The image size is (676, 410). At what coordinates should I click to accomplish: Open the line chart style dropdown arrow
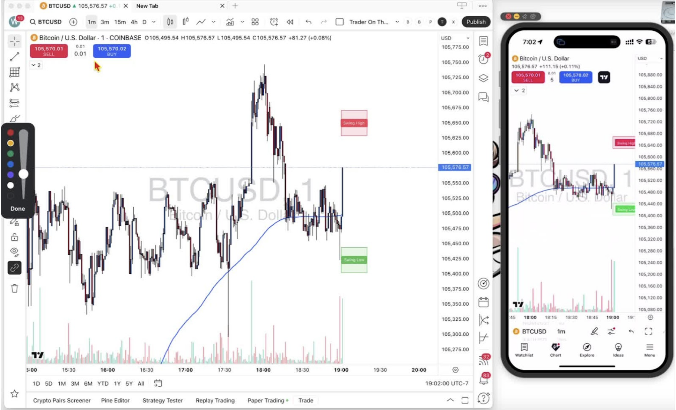pyautogui.click(x=214, y=22)
